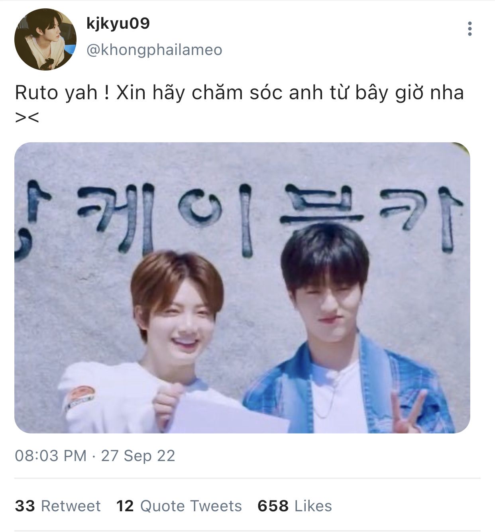Image resolution: width=495 pixels, height=532 pixels.
Task: Click the 08:03 PM timestamp
Action: 51,455
